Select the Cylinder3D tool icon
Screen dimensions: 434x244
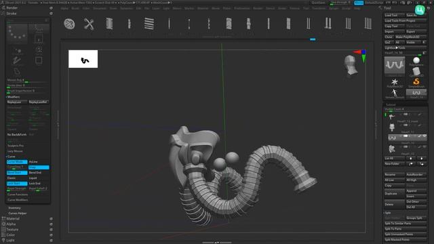(x=416, y=71)
